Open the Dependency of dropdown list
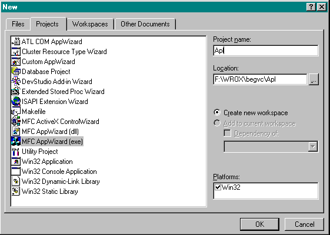 tap(313, 146)
